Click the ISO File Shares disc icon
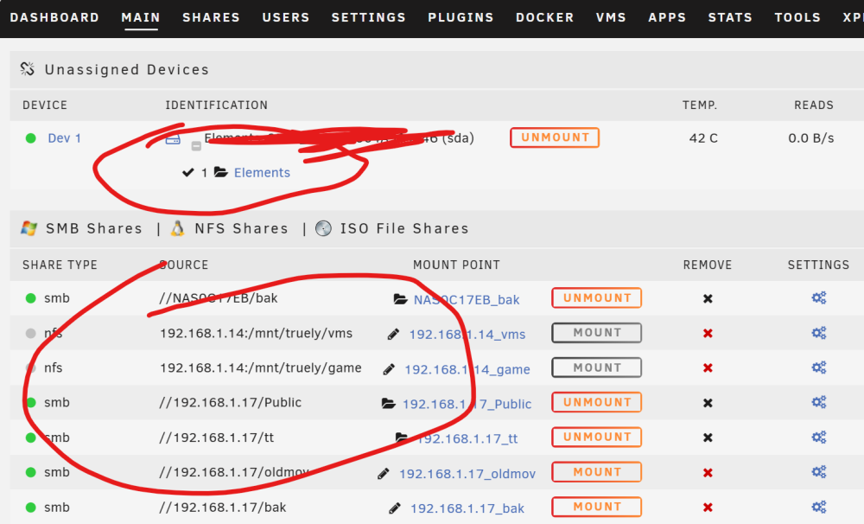The width and height of the screenshot is (864, 524). 323,227
